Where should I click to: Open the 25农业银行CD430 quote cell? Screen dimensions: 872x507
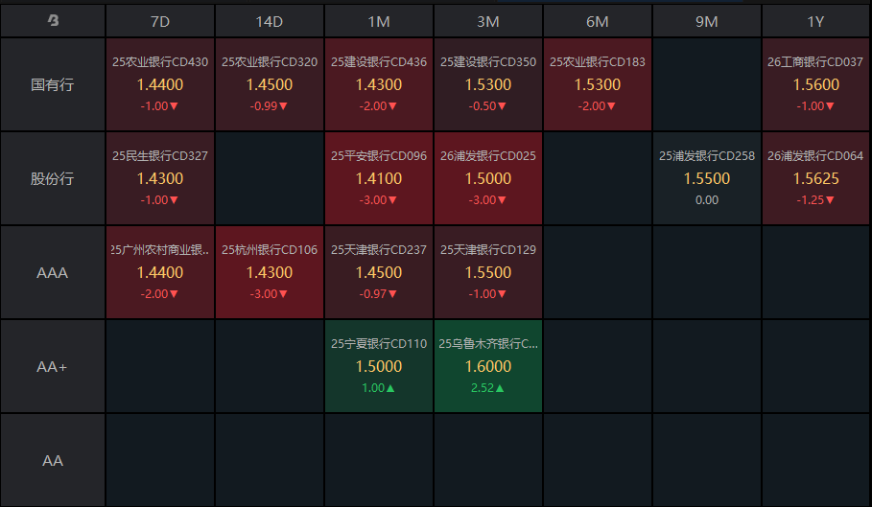click(160, 84)
